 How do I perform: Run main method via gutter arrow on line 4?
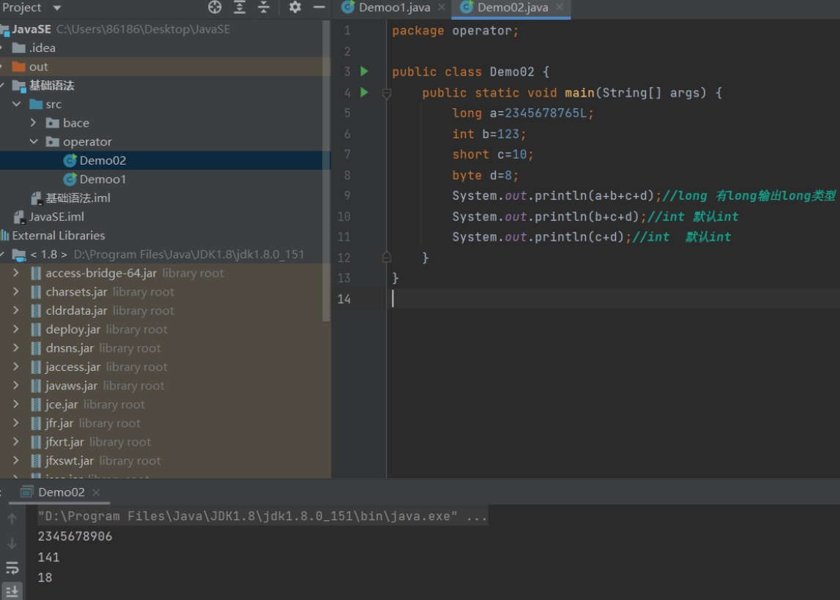[364, 92]
